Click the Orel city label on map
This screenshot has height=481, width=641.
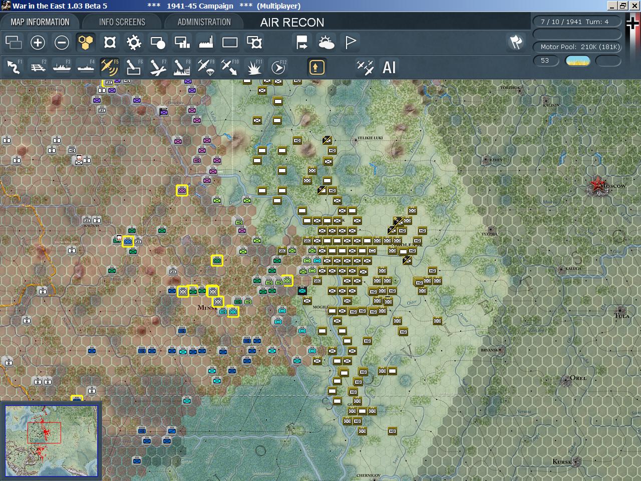pos(577,378)
